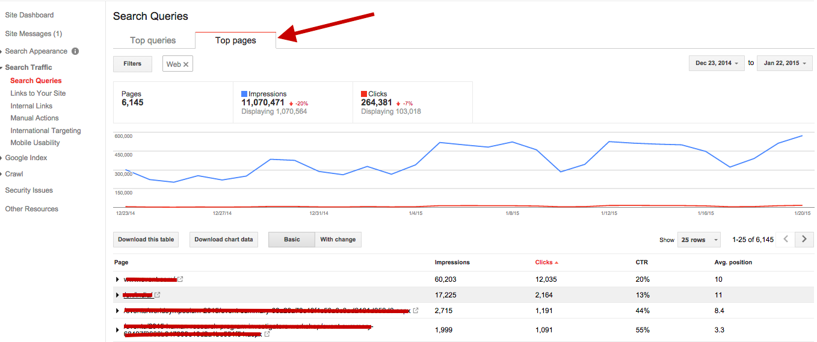
Task: Sort by the Clicks column header
Action: (x=546, y=263)
